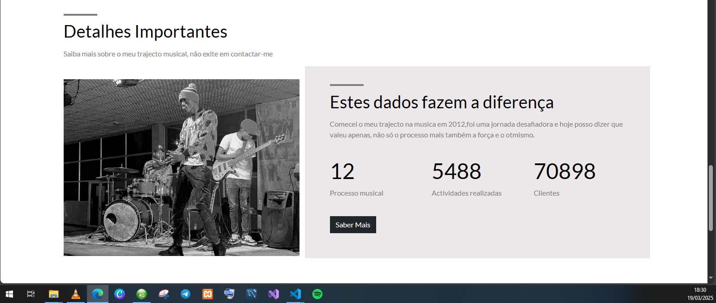716x303 pixels.
Task: Switch to Visual Studio Code
Action: [x=295, y=294]
